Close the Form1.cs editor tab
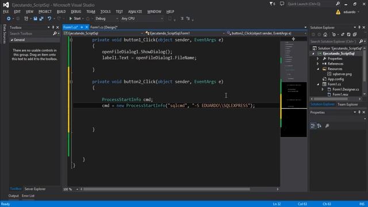The image size is (368, 207). (x=86, y=27)
